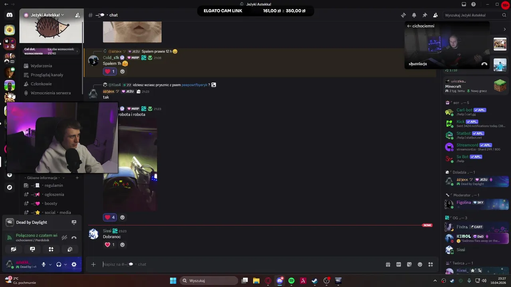Add attachment with plus icon in message bar
Image resolution: width=511 pixels, height=287 pixels.
[x=93, y=264]
